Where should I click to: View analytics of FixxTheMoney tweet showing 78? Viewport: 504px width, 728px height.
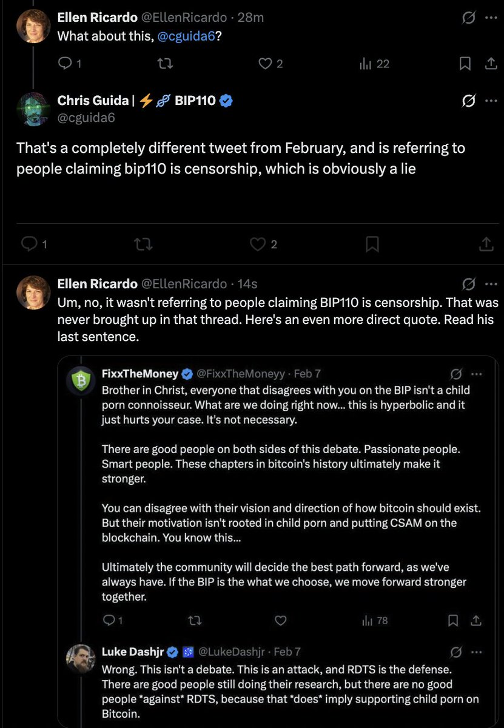pyautogui.click(x=374, y=621)
